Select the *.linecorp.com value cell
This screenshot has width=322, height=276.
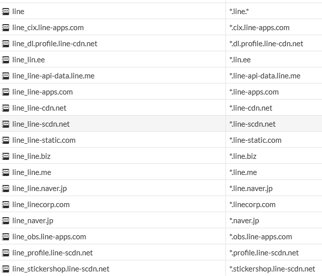(x=253, y=205)
